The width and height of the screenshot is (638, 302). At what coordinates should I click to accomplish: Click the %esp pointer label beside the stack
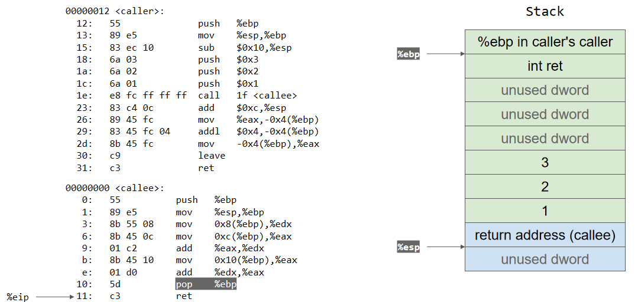pos(408,247)
